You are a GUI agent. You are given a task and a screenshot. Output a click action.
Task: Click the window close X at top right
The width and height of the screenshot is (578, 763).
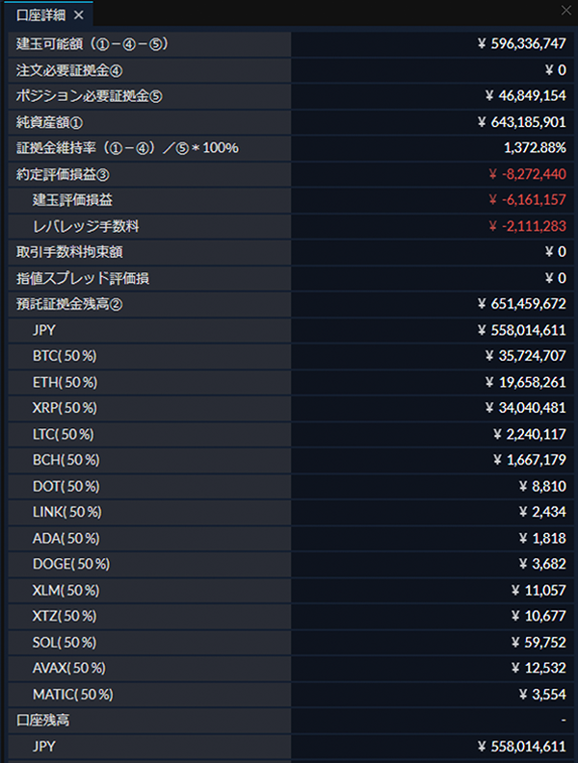pos(565,11)
